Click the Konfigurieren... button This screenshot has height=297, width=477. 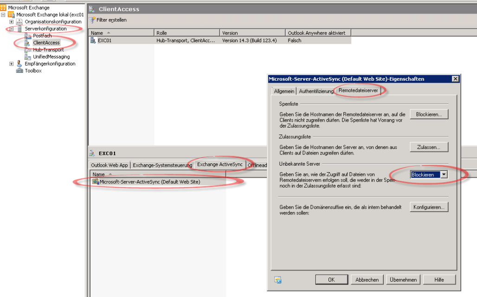click(x=429, y=207)
